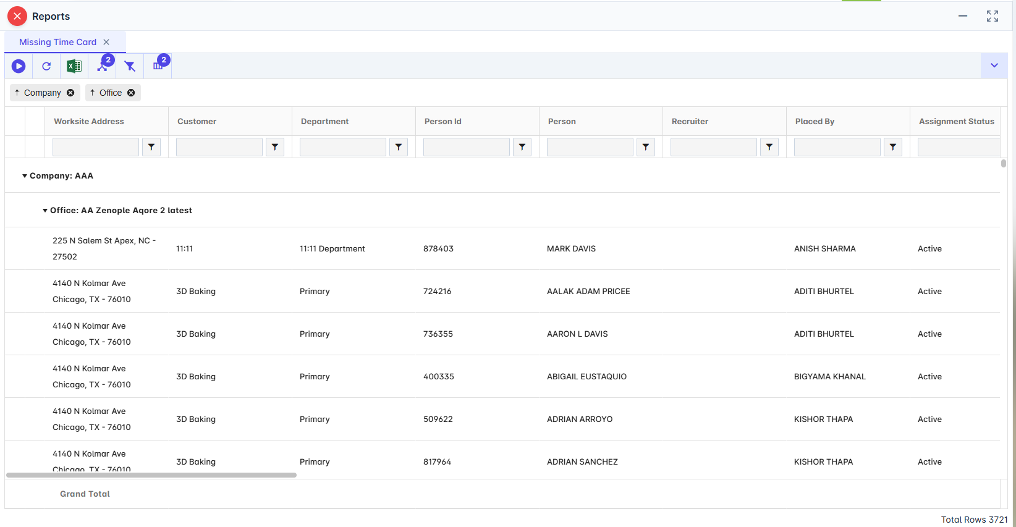Open filter options for Person Id column
The image size is (1016, 527).
point(522,147)
